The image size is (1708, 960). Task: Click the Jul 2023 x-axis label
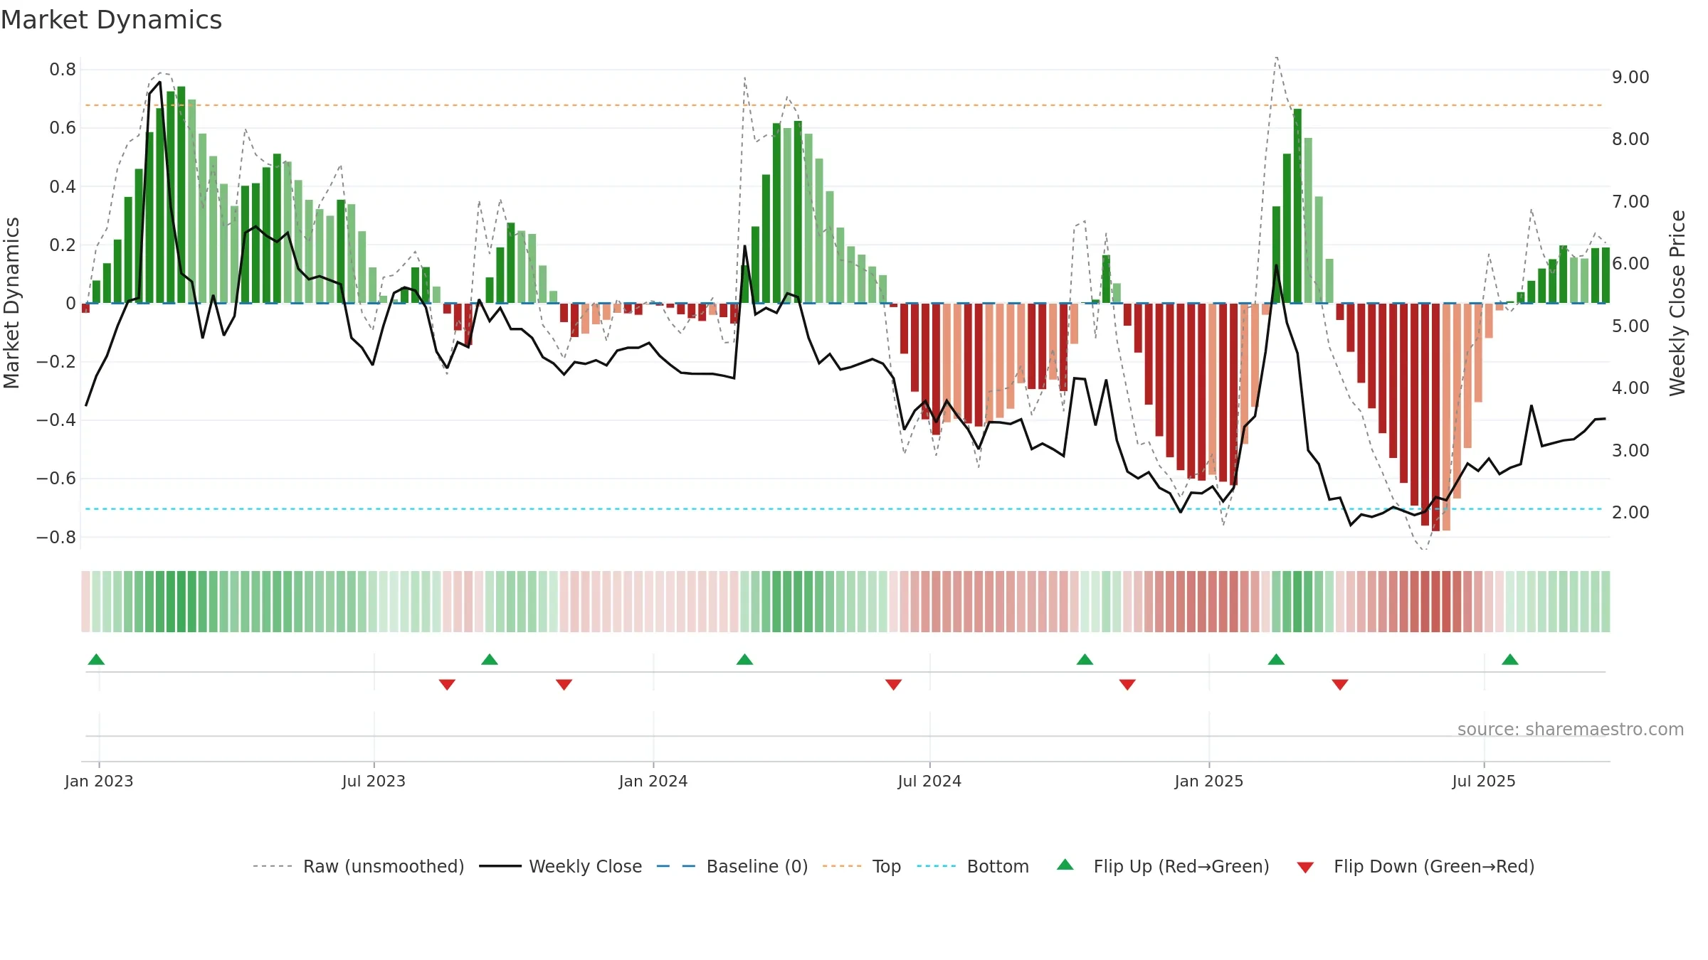click(x=374, y=781)
